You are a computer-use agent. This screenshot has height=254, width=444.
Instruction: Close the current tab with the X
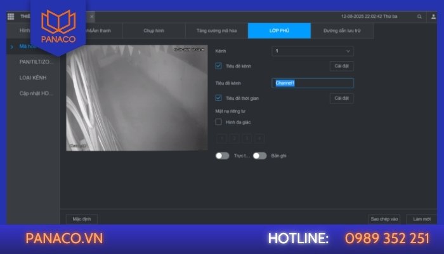(x=91, y=17)
